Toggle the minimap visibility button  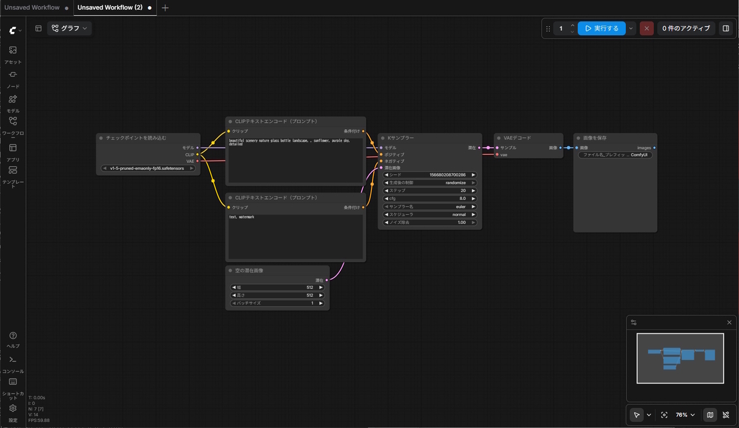[709, 415]
